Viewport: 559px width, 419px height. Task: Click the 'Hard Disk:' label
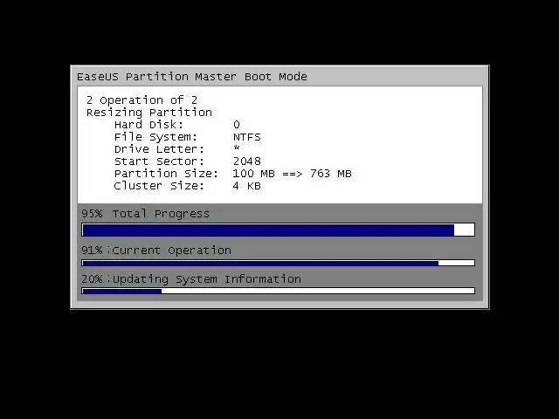click(x=148, y=125)
